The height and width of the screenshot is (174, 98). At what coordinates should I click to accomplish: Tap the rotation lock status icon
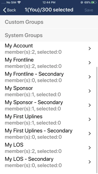82,2
